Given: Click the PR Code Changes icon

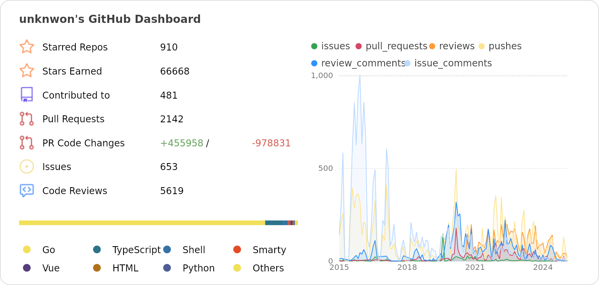Looking at the screenshot, I should pos(27,142).
